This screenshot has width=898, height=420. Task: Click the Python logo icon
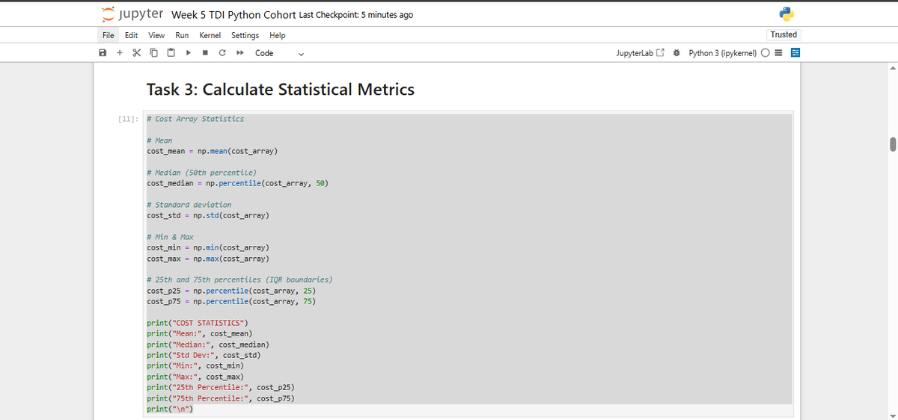pos(786,14)
